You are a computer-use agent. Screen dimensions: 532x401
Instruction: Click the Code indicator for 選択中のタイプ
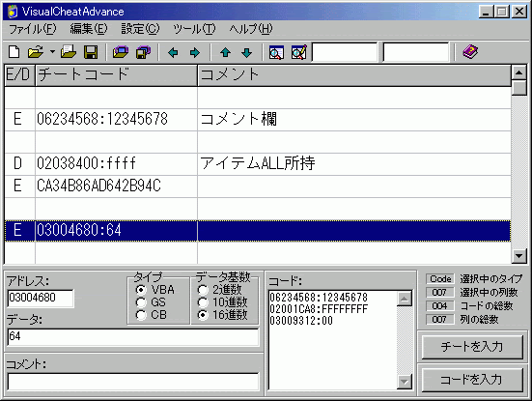pyautogui.click(x=440, y=279)
